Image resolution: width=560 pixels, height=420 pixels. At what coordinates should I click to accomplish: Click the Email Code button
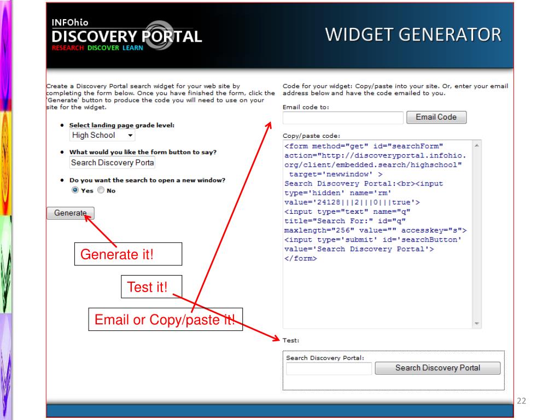436,117
